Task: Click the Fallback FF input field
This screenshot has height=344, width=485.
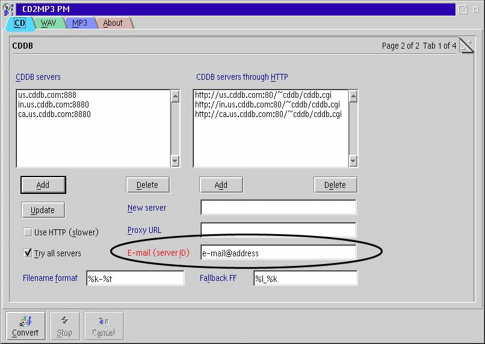Action: click(306, 279)
